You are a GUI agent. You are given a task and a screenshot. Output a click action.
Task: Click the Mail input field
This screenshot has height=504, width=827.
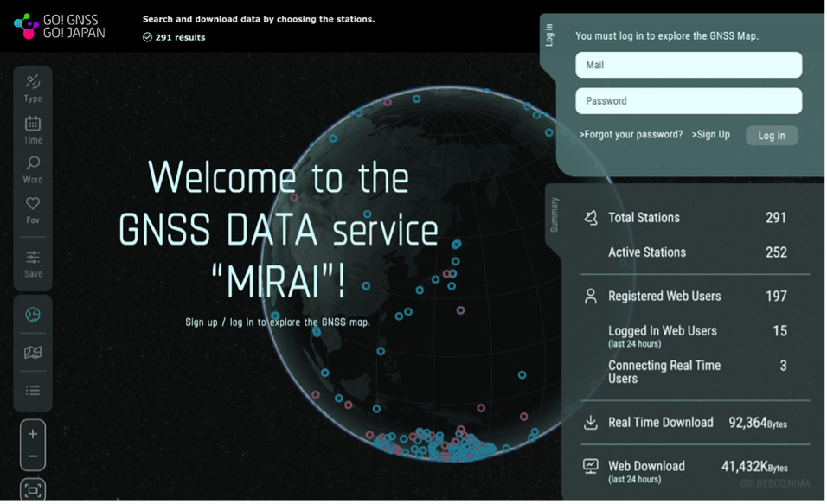point(689,65)
